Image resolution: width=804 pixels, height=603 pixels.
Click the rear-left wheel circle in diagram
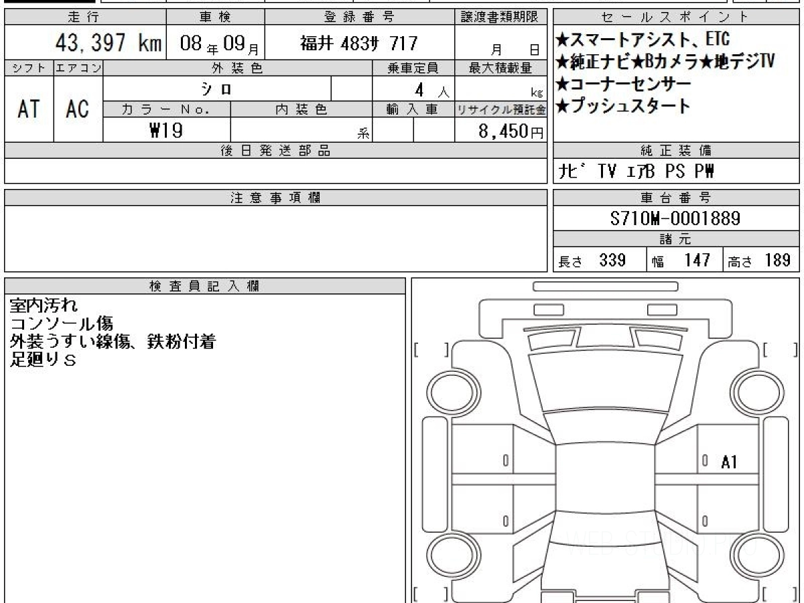click(x=449, y=555)
